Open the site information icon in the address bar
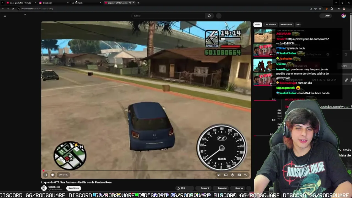 [x=19, y=9]
